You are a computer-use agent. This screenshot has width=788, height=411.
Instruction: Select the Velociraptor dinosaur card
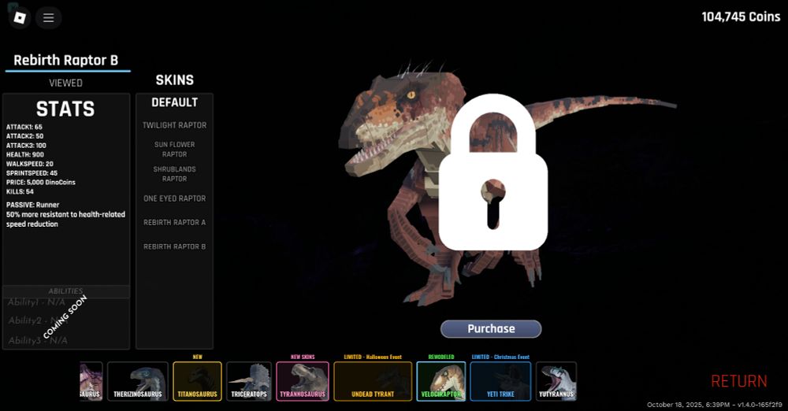[x=440, y=381]
